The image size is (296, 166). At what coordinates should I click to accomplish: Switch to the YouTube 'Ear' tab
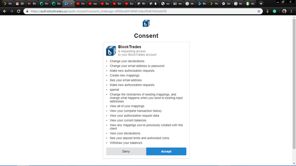[104, 3]
